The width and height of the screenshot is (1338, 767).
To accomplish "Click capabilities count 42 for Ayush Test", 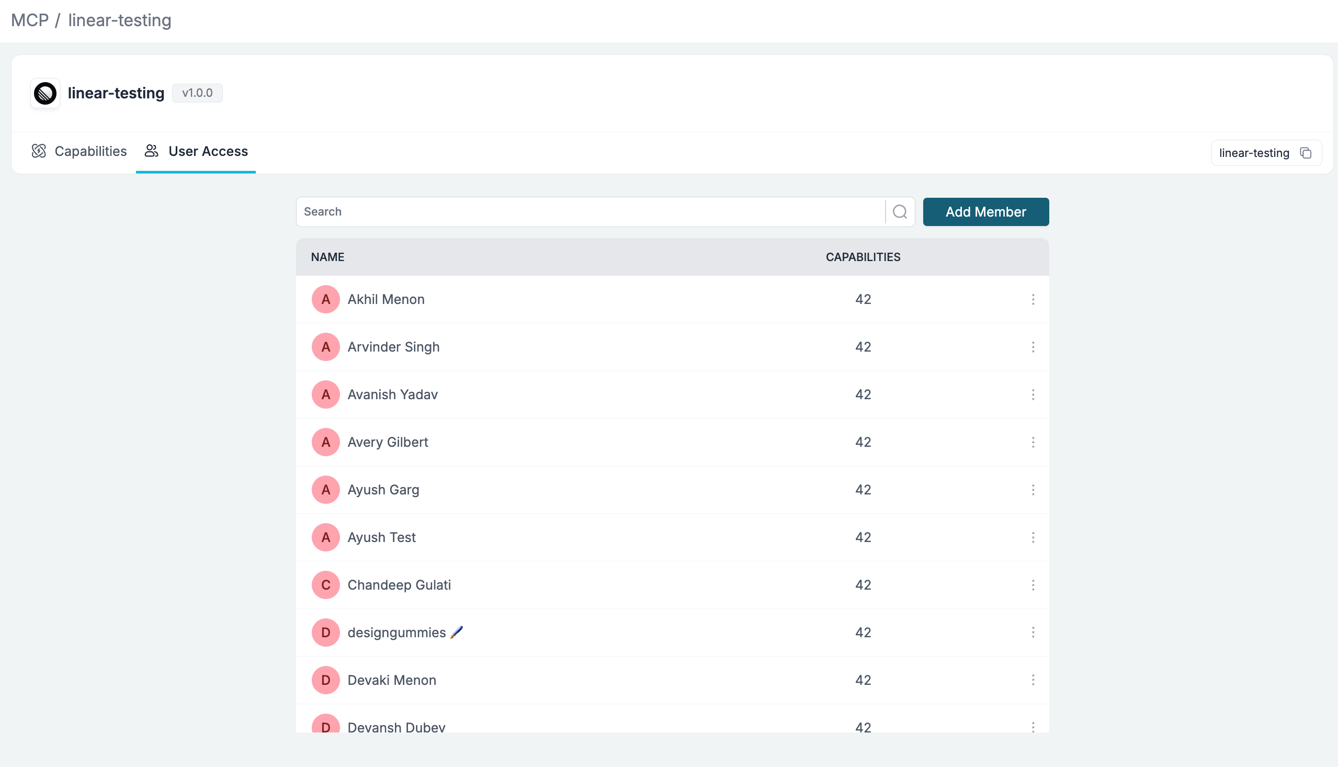I will [863, 537].
